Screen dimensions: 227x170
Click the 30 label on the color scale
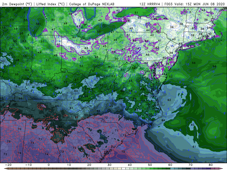point(110,165)
